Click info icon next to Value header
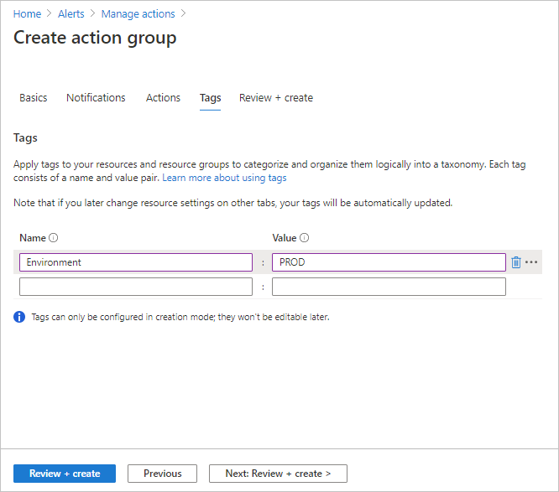 305,238
